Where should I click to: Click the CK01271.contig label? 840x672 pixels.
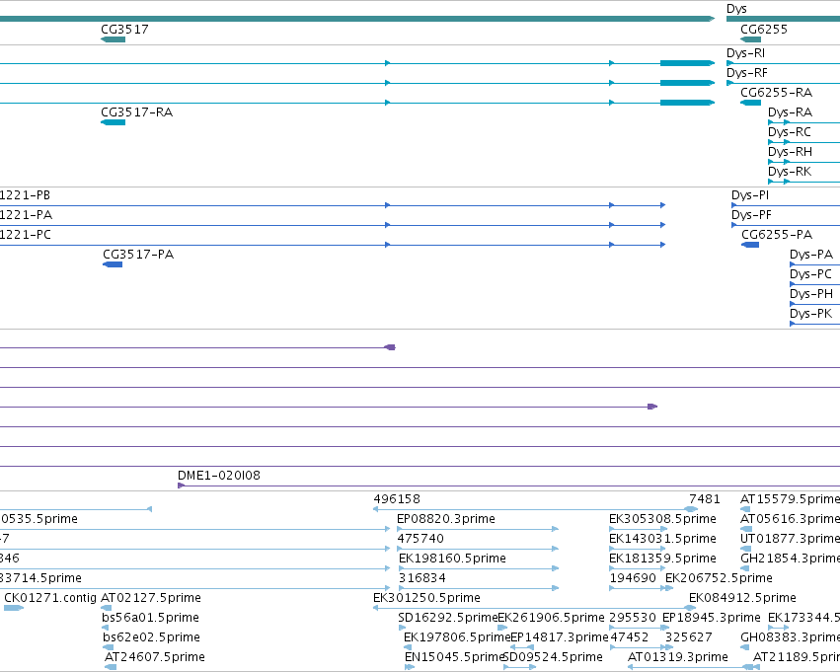[x=50, y=598]
